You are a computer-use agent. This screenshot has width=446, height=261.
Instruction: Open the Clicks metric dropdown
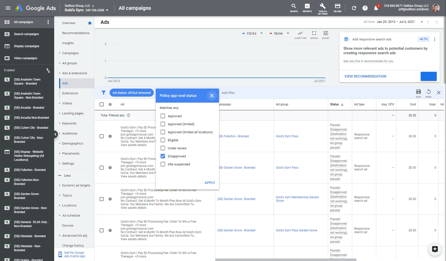[252, 33]
